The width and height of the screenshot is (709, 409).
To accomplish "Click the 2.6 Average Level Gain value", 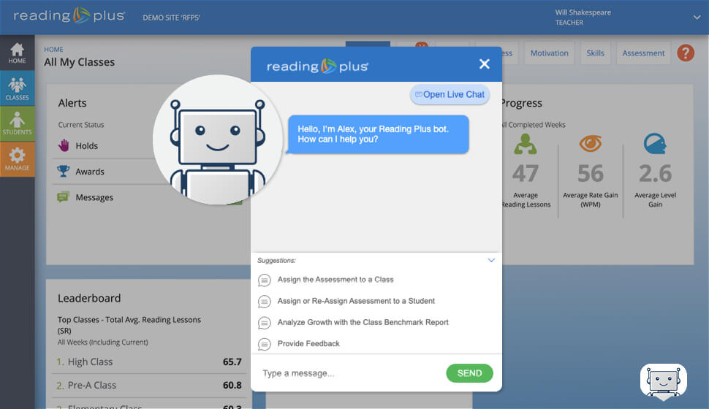I will (x=655, y=174).
